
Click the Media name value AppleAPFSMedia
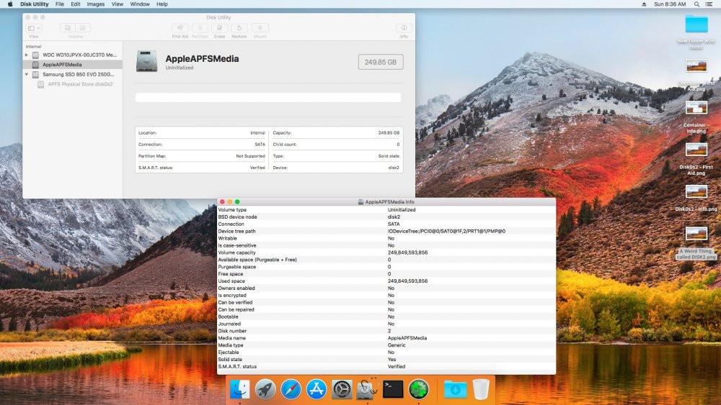[x=407, y=338]
